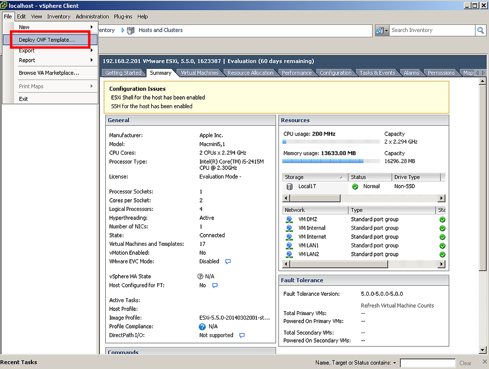Click the Memory usage progress bar
This screenshot has width=489, height=369.
click(x=331, y=161)
